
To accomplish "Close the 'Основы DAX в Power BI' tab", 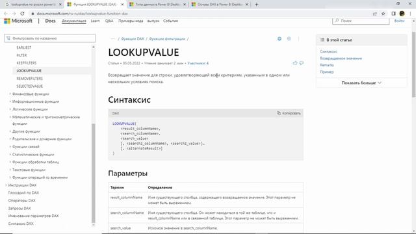I will pos(247,5).
